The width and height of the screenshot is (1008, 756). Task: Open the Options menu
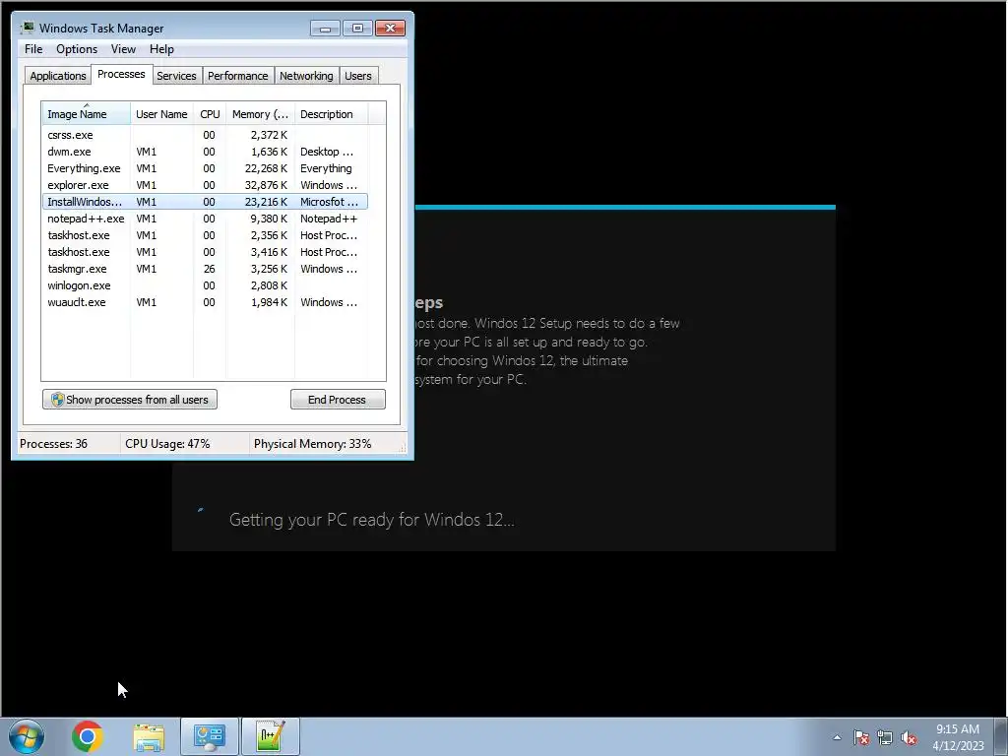77,49
